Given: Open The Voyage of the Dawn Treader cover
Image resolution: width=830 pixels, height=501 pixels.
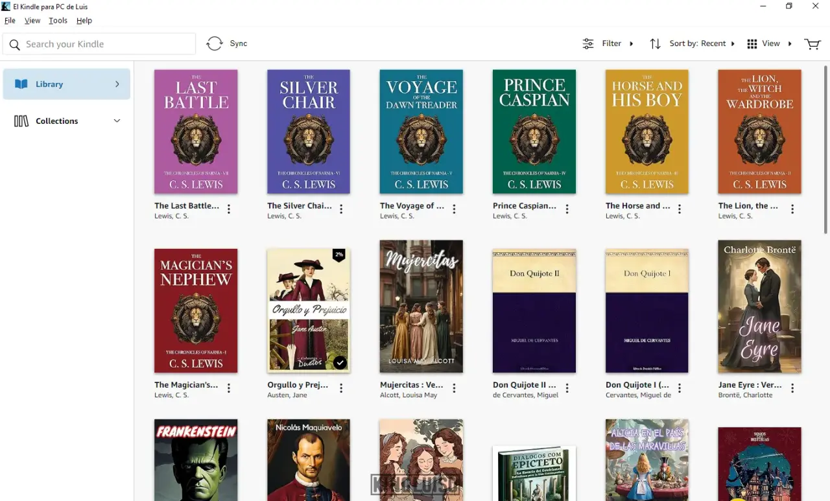Looking at the screenshot, I should click(421, 132).
